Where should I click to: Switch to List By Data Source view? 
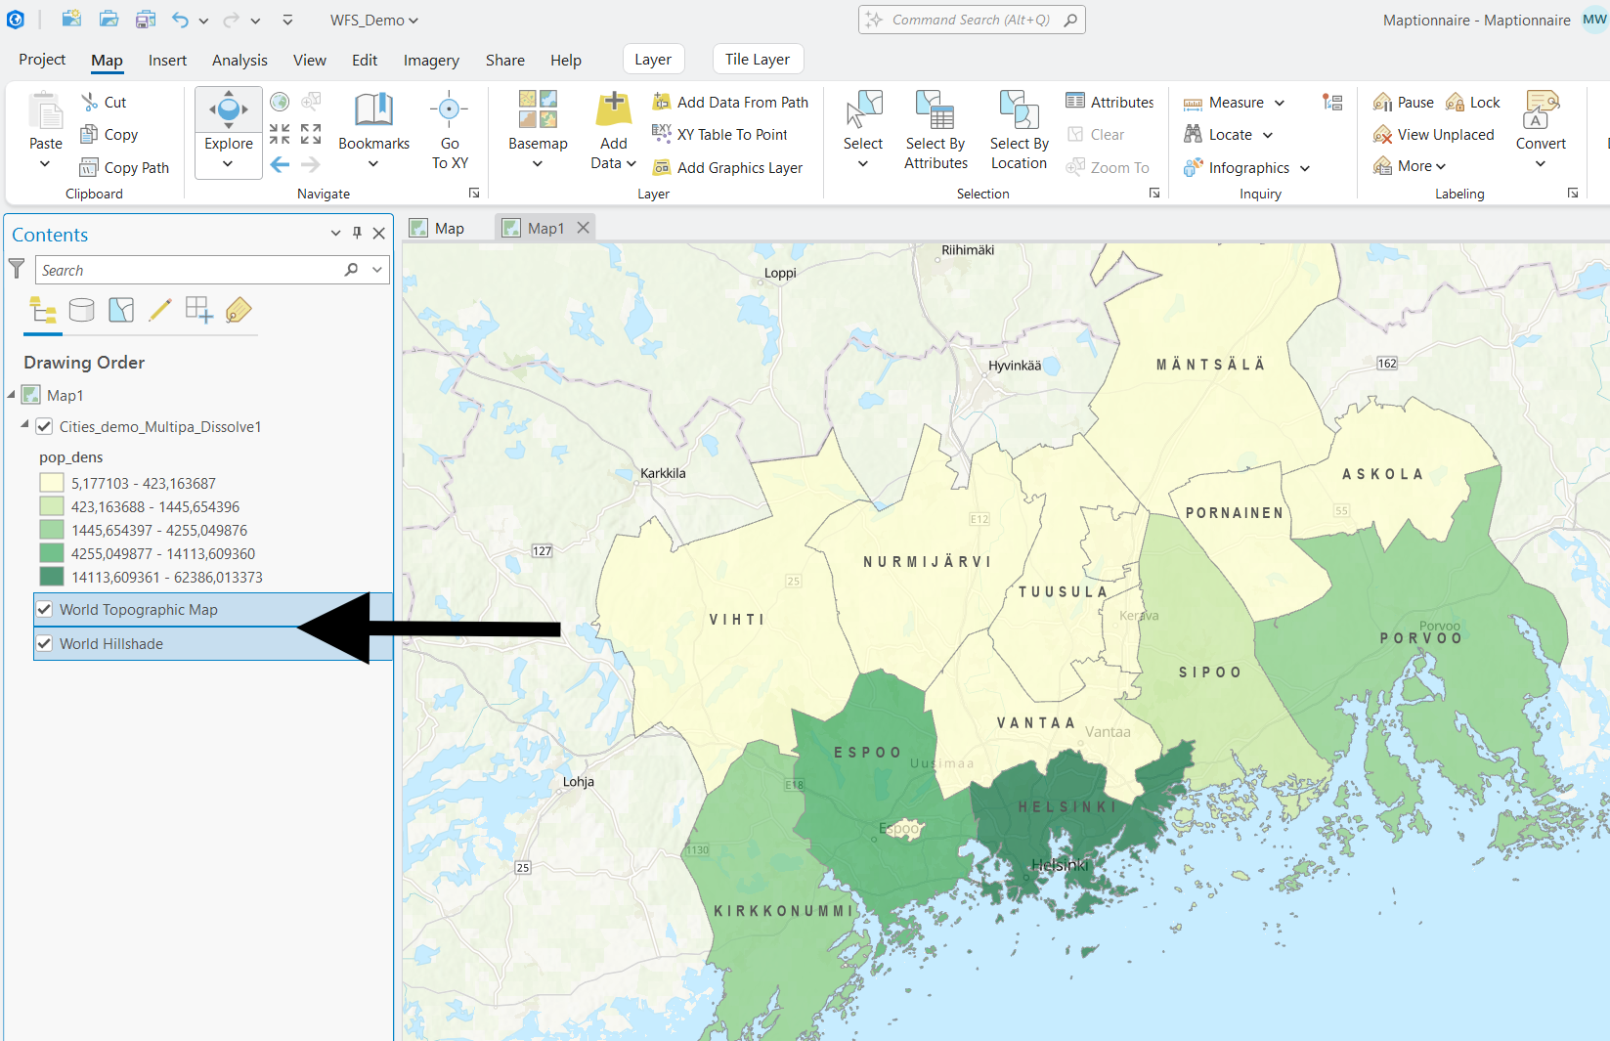(82, 311)
